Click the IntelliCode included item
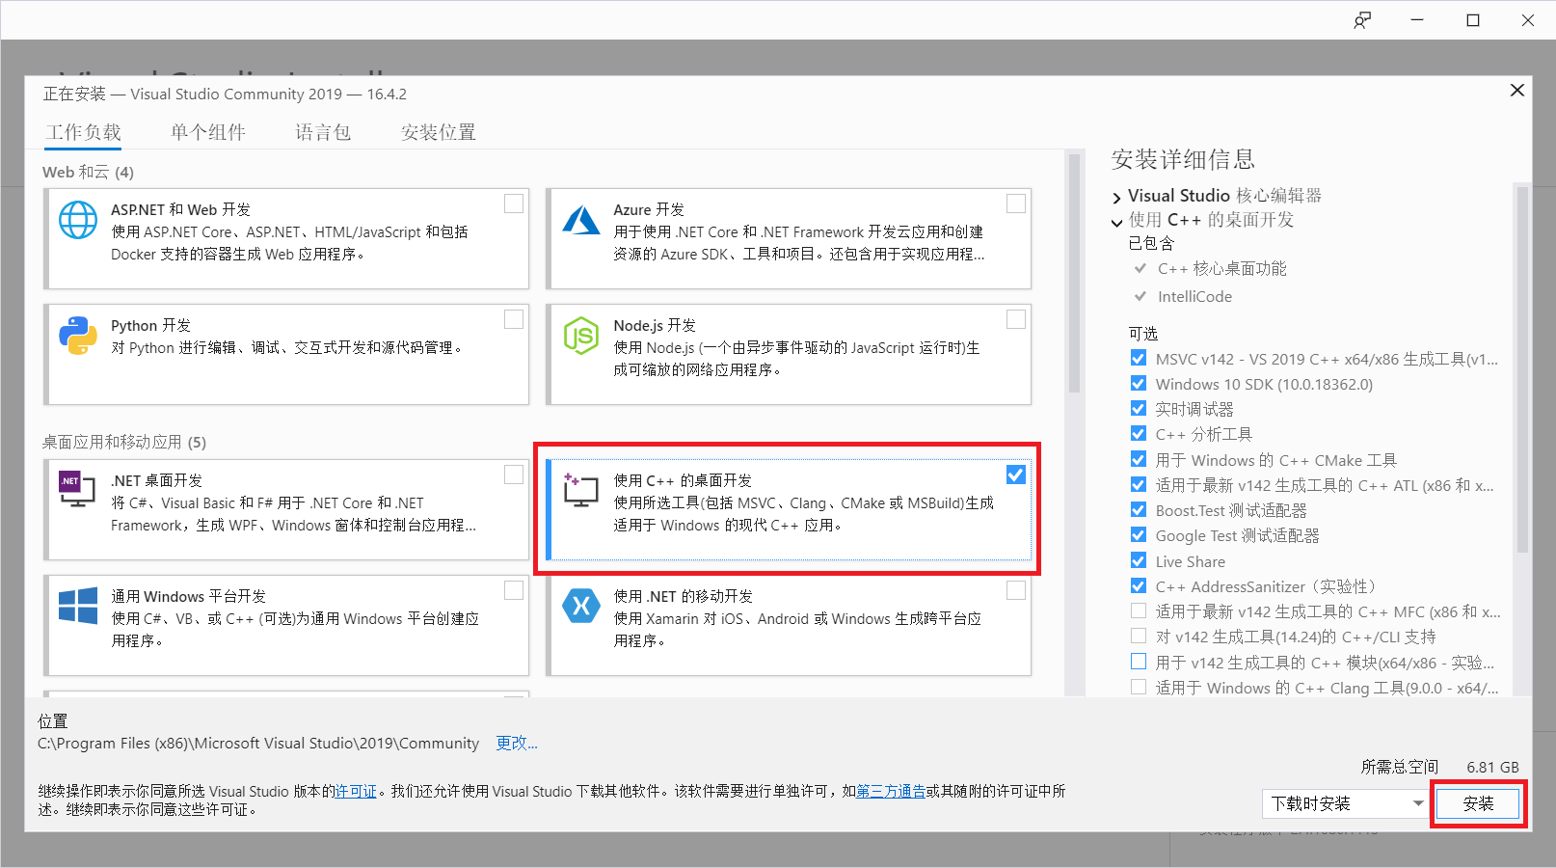Image resolution: width=1556 pixels, height=868 pixels. coord(1194,296)
